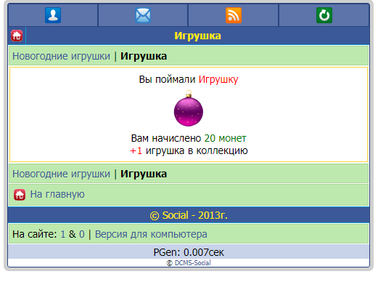Click the PGen: 0.007сек text
The height and width of the screenshot is (282, 378).
(x=189, y=252)
